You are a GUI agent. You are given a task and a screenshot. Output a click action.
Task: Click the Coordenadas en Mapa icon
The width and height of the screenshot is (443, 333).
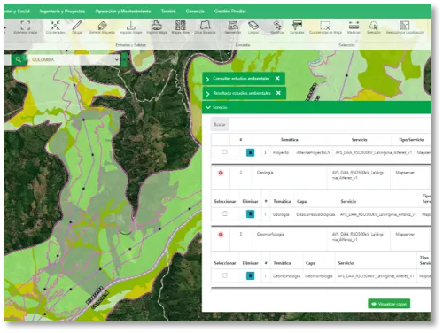pos(325,25)
